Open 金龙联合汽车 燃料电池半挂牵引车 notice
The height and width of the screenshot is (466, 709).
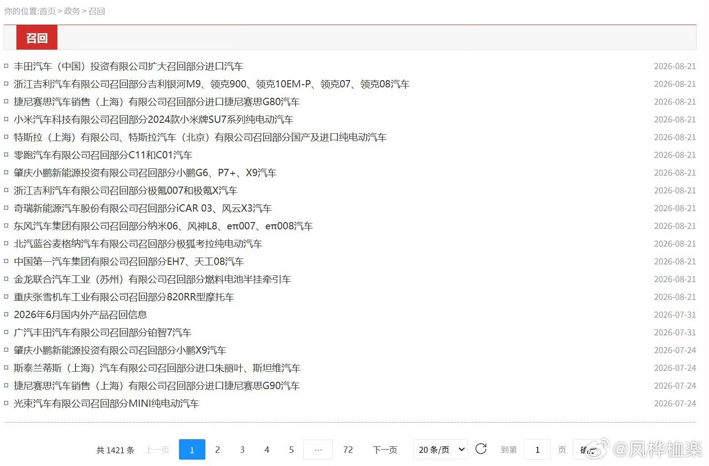point(152,279)
